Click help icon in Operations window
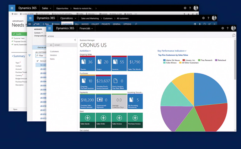241x149 pixels. point(208,18)
